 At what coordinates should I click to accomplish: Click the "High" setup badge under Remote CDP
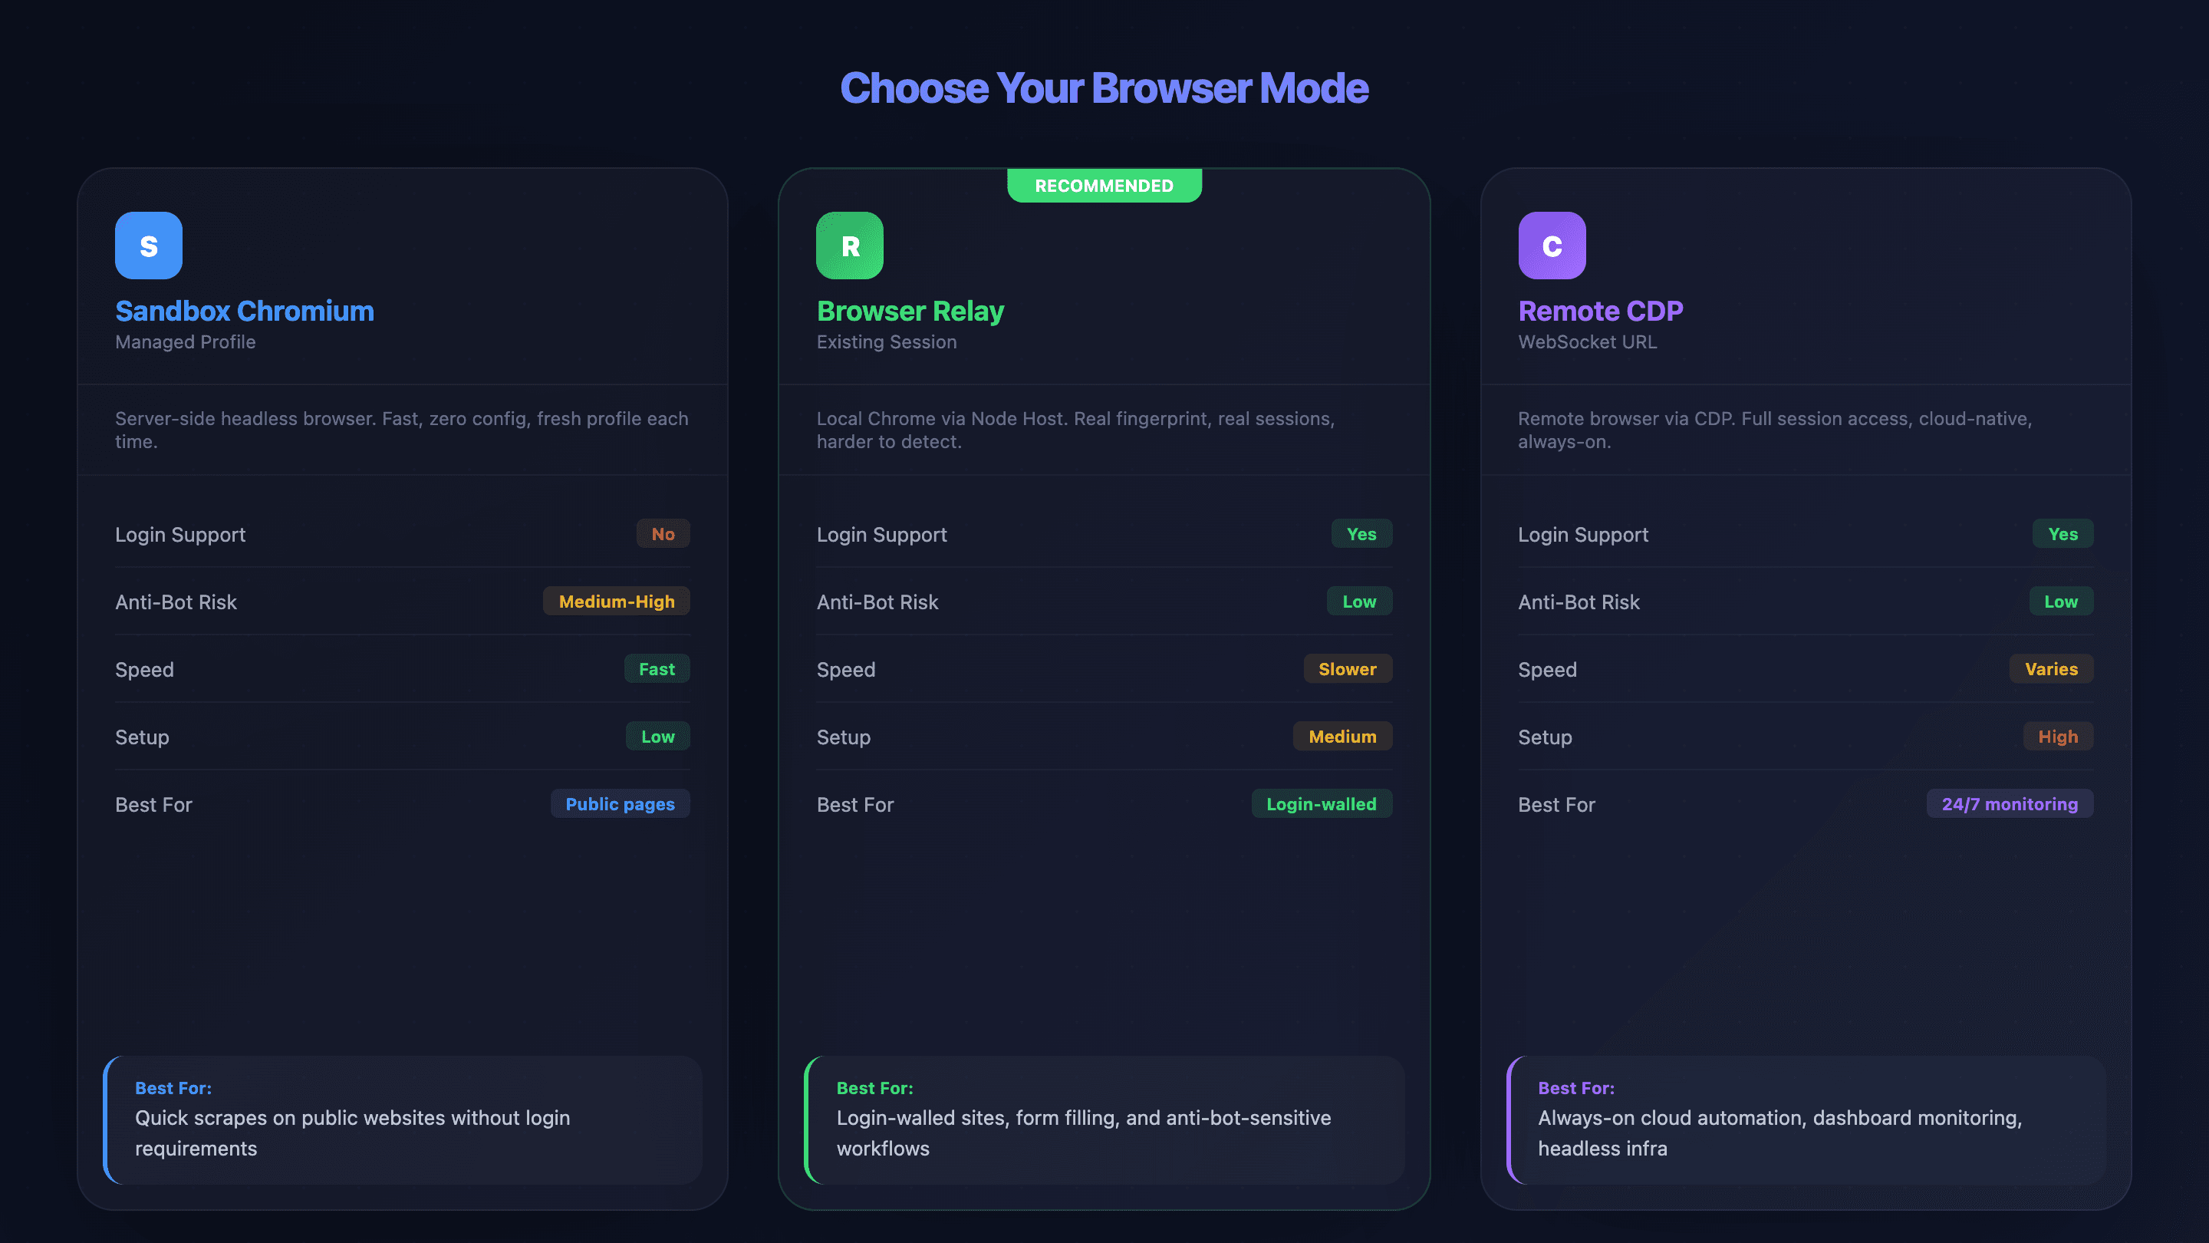pos(2058,736)
